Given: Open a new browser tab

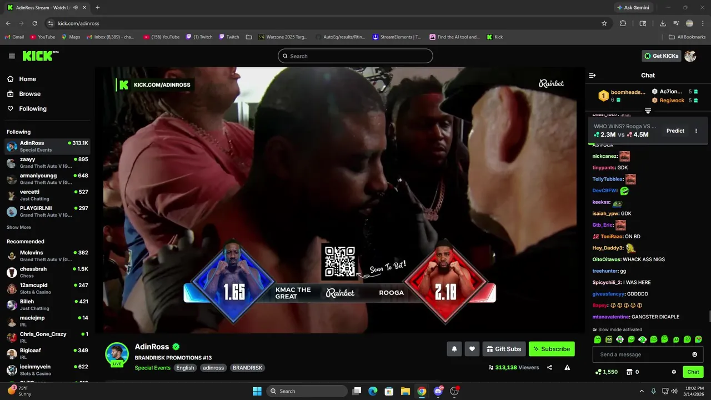Looking at the screenshot, I should coord(98,8).
